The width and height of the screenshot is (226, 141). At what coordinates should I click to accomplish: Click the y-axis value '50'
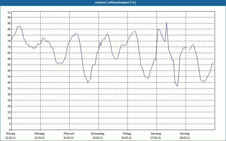(9, 71)
